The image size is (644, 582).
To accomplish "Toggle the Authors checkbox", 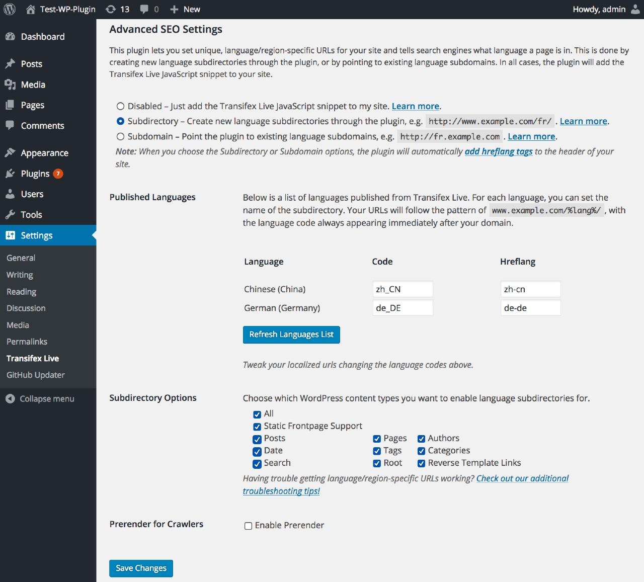I will 421,439.
